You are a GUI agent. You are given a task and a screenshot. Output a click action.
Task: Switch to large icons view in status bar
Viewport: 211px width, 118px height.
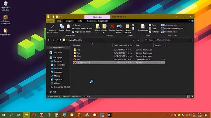click(x=192, y=96)
